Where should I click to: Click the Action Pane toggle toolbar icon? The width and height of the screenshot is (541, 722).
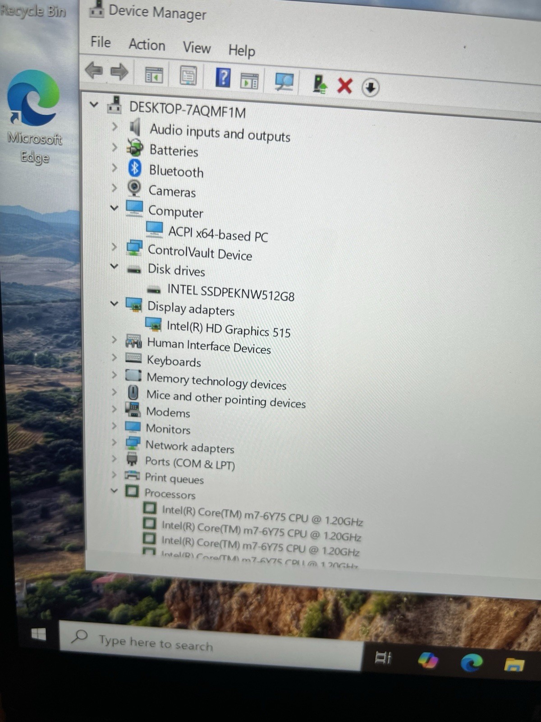coord(249,80)
